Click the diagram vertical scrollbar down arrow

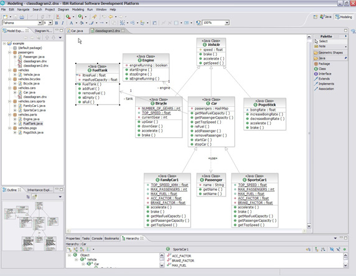309,226
